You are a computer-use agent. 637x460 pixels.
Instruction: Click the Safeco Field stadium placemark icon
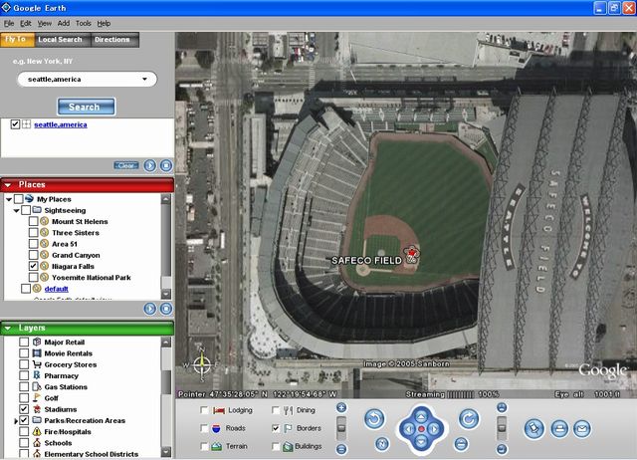click(412, 255)
